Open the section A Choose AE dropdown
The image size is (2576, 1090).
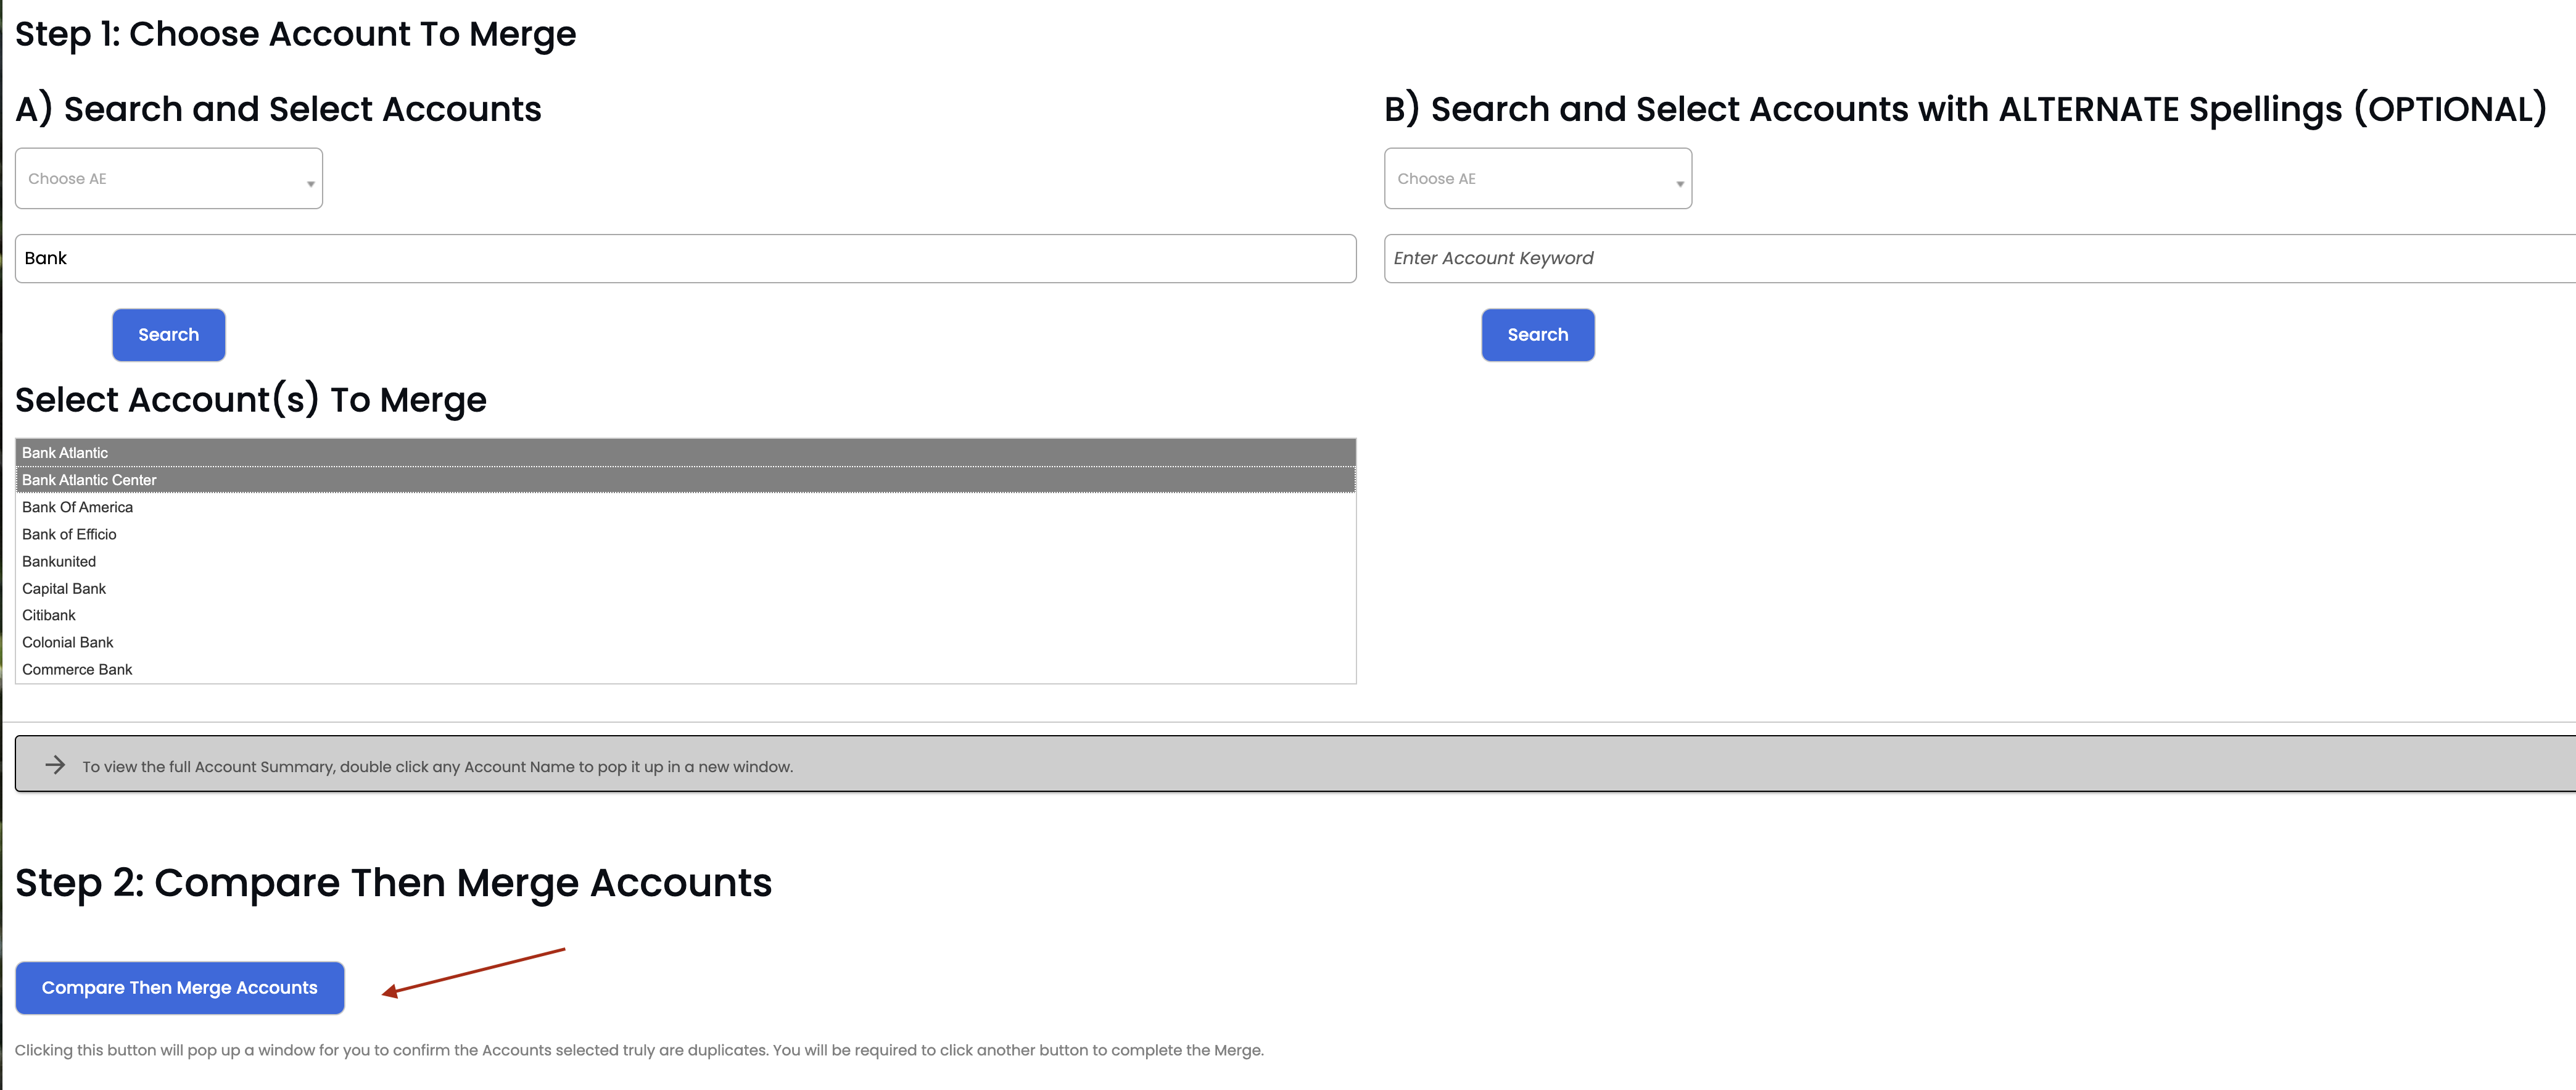pos(169,178)
